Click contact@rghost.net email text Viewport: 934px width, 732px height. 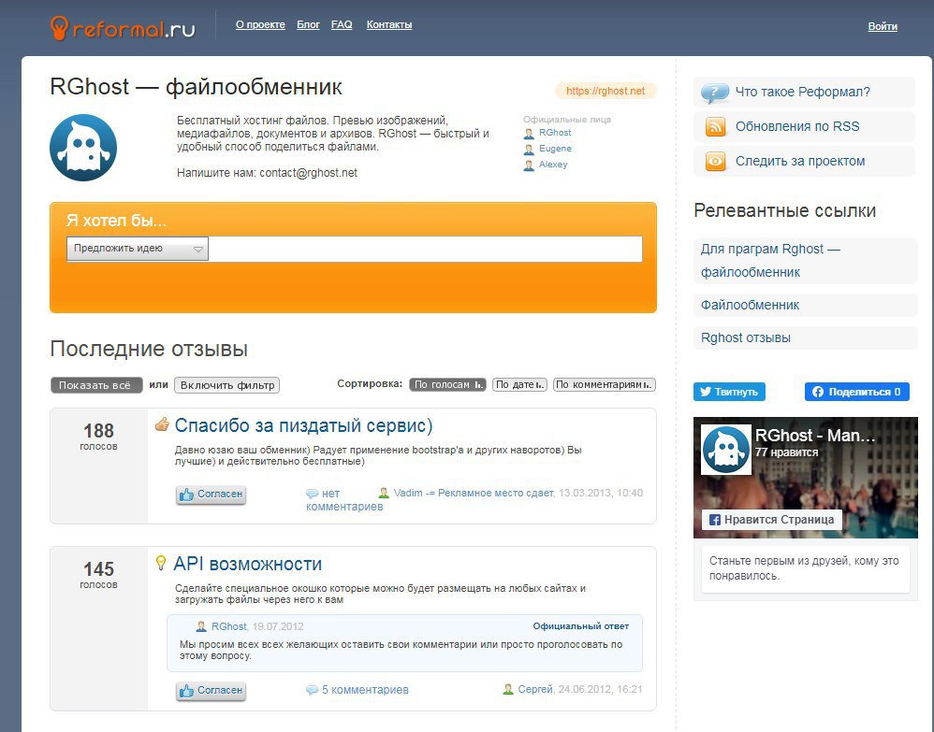click(x=308, y=173)
